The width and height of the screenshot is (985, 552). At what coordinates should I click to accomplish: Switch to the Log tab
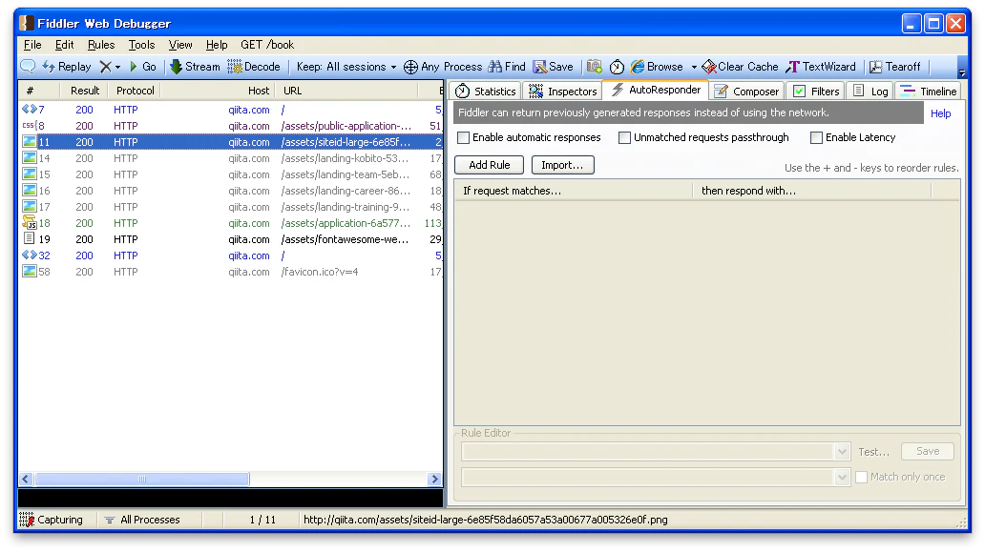pyautogui.click(x=870, y=91)
